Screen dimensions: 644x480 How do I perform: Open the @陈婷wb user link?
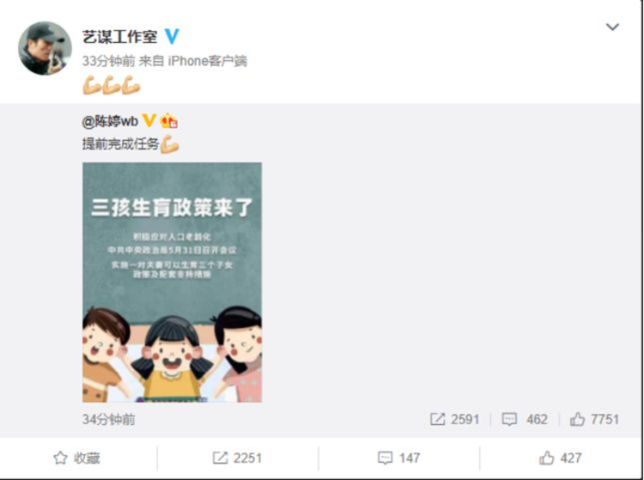click(x=110, y=121)
